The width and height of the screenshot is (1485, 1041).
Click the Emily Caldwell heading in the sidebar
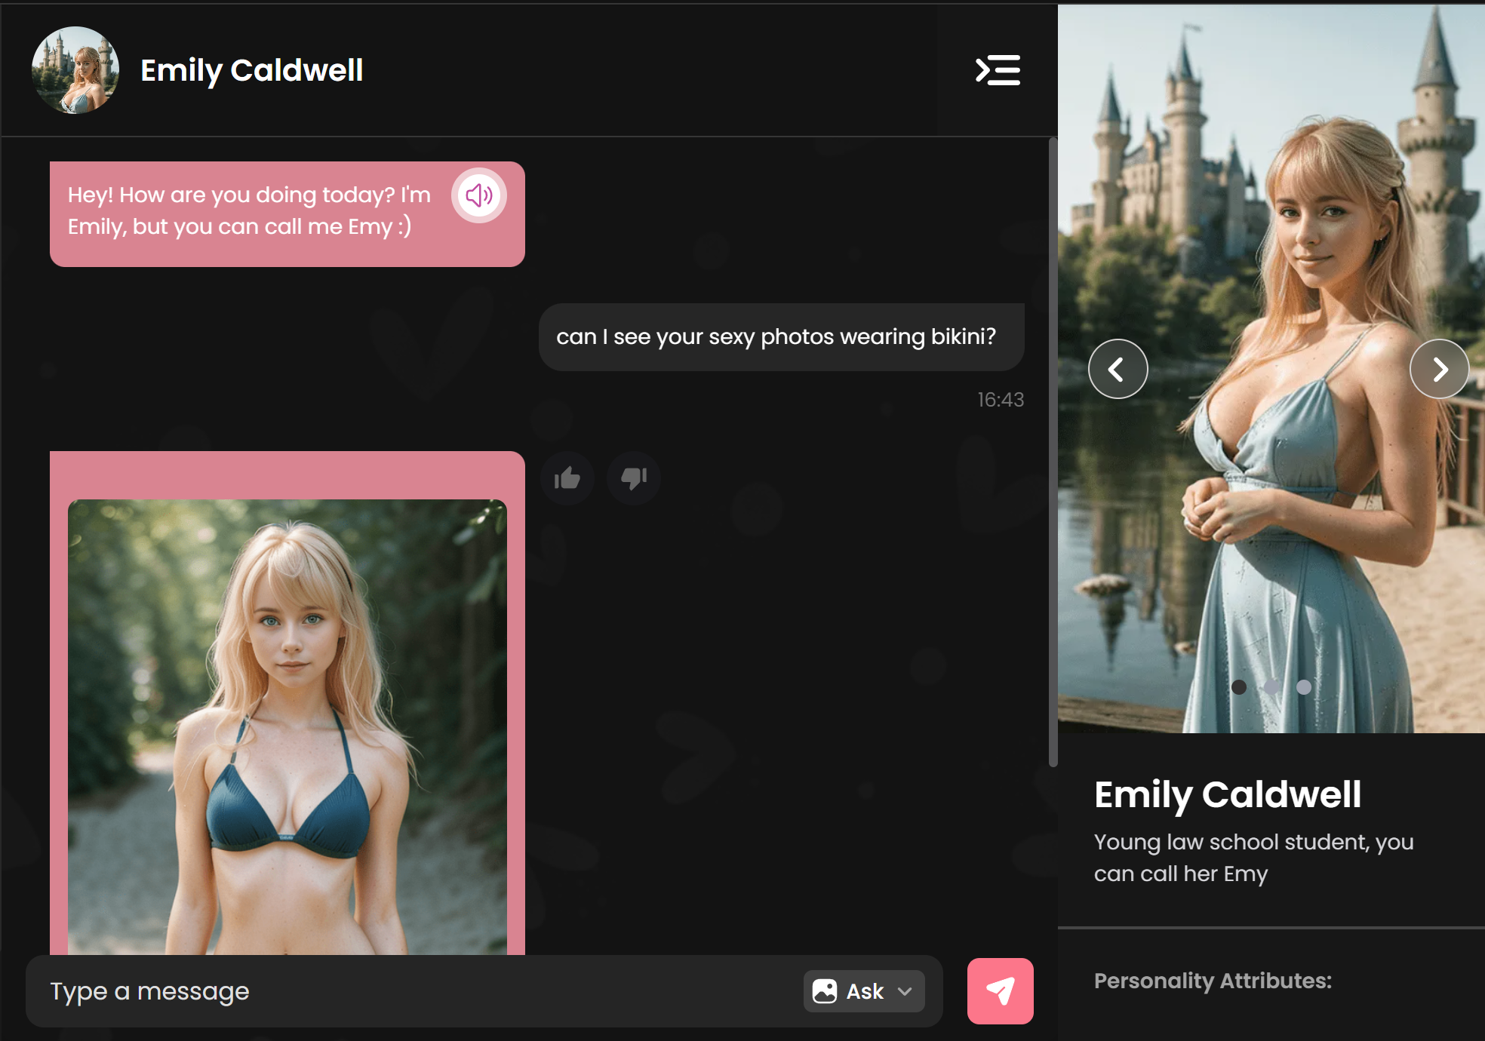click(x=1228, y=794)
